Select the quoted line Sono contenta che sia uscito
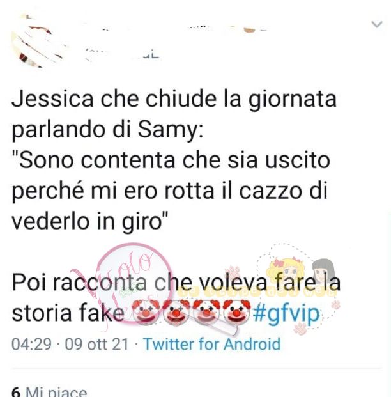Image resolution: width=391 pixels, height=397 pixels. coord(171,160)
